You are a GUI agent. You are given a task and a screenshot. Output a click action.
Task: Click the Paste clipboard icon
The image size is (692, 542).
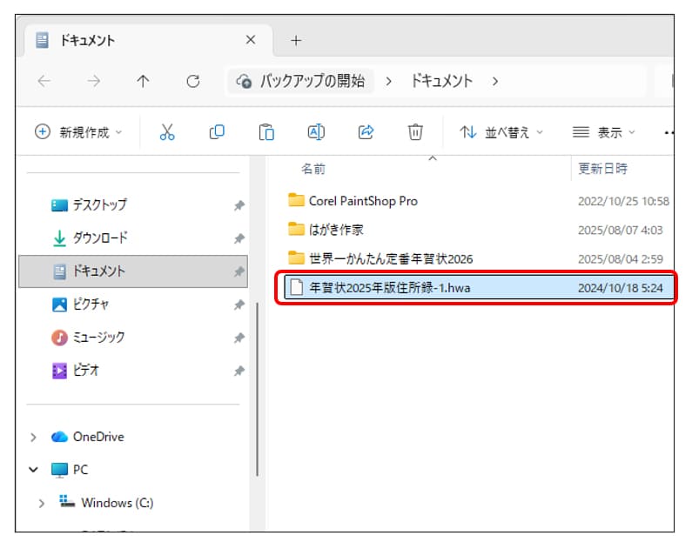[x=266, y=132]
